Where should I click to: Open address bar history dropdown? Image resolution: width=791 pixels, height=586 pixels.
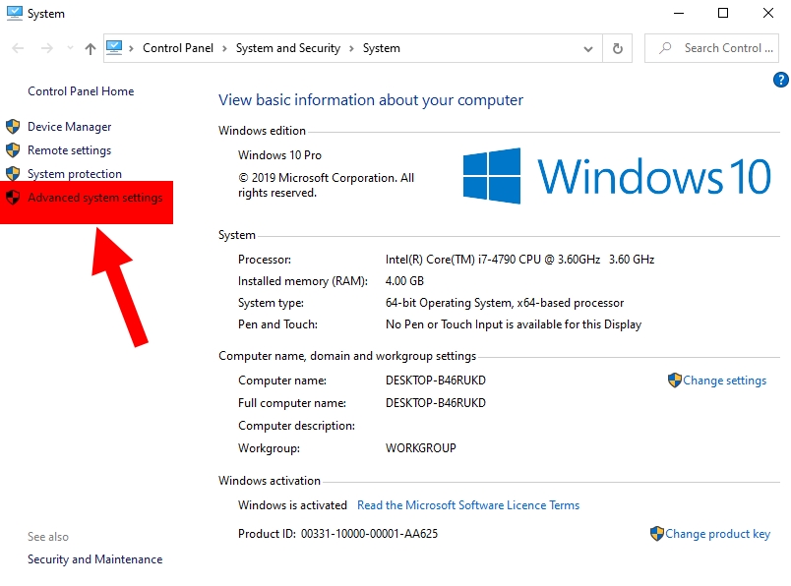[588, 49]
